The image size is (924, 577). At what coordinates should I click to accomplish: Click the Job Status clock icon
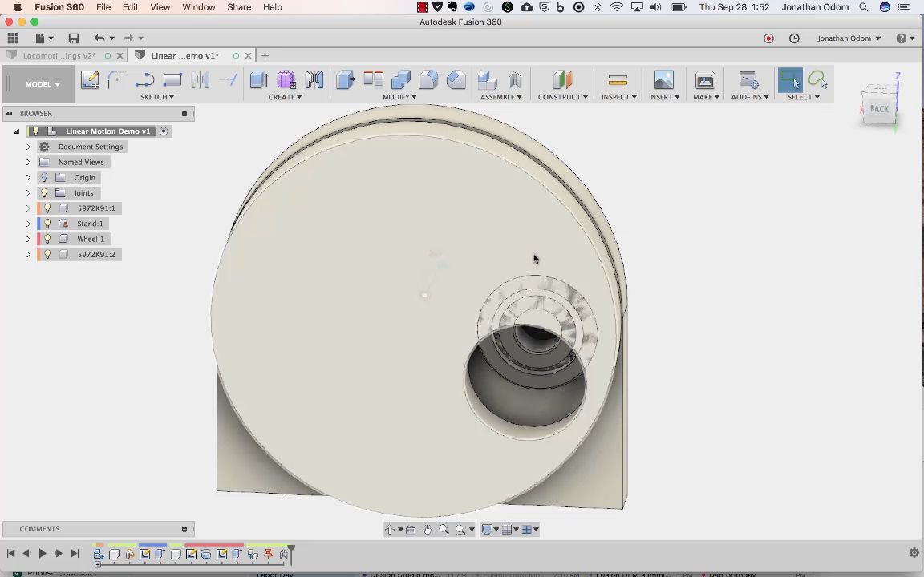(x=794, y=38)
